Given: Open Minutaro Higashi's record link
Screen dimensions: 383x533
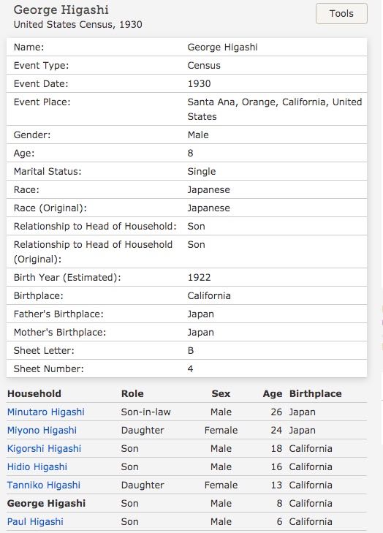Looking at the screenshot, I should pos(46,412).
